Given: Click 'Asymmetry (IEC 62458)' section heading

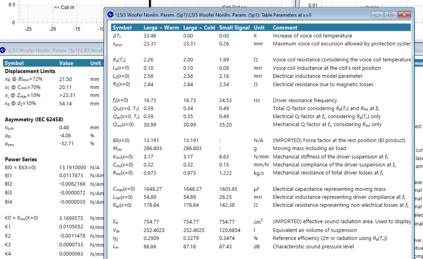Looking at the screenshot, I should coord(34,120).
